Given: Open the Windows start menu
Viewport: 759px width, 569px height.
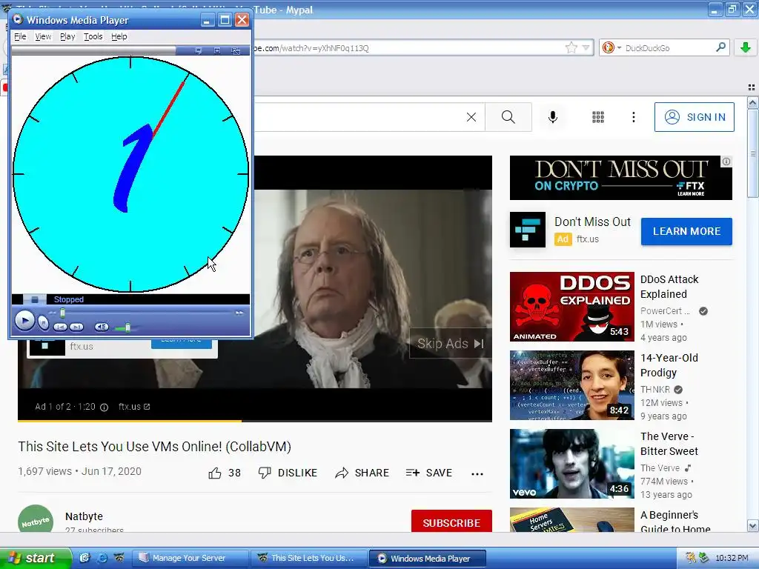Looking at the screenshot, I should click(x=36, y=558).
